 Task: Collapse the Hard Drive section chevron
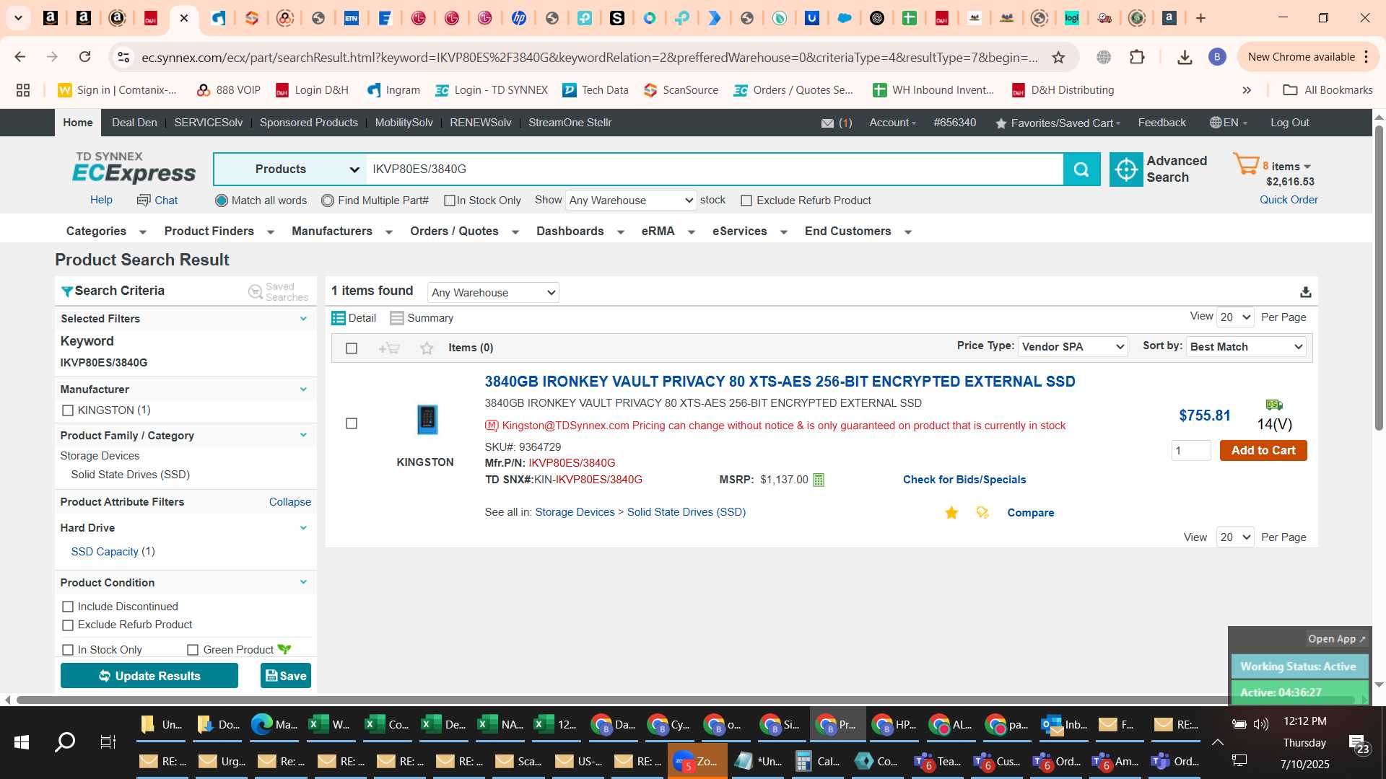[303, 528]
